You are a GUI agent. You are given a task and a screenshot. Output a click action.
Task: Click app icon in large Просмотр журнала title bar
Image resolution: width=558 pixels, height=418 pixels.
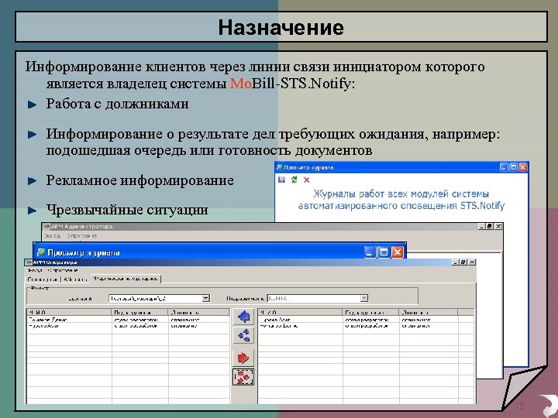41,252
